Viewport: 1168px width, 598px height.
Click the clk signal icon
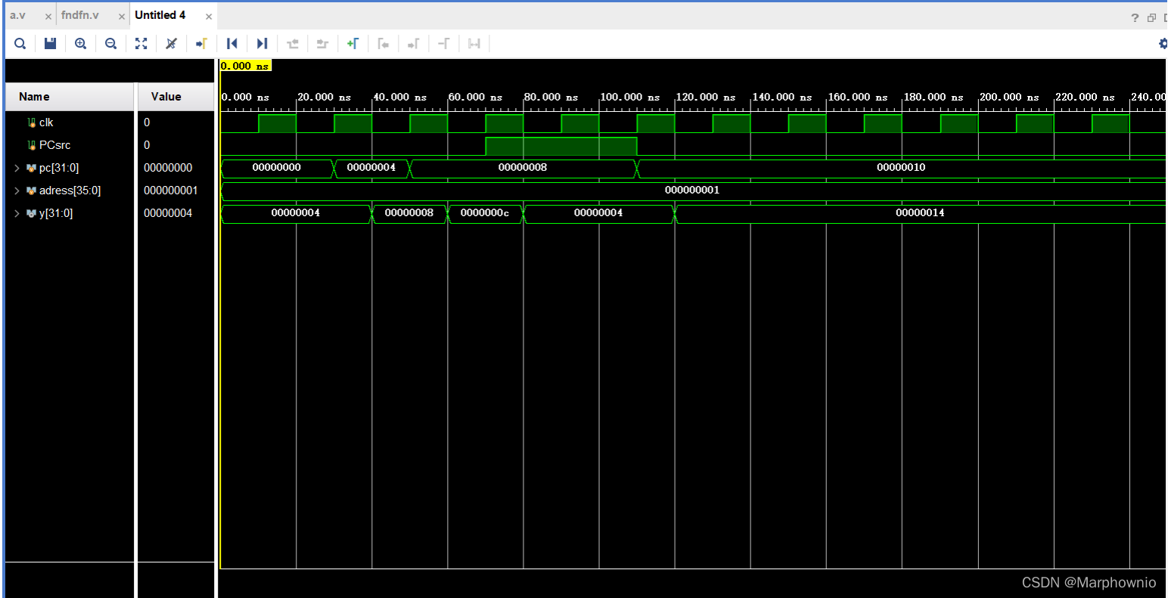[x=32, y=122]
